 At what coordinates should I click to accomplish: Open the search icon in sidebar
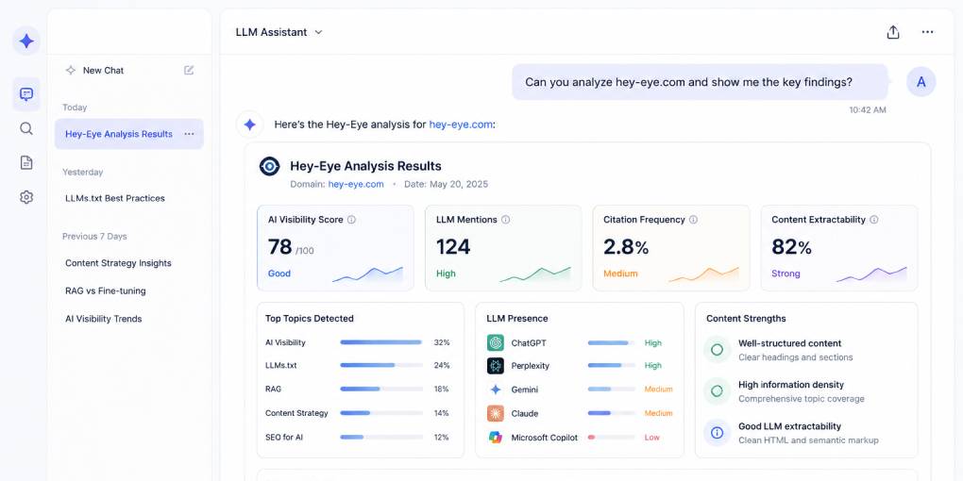pos(26,128)
